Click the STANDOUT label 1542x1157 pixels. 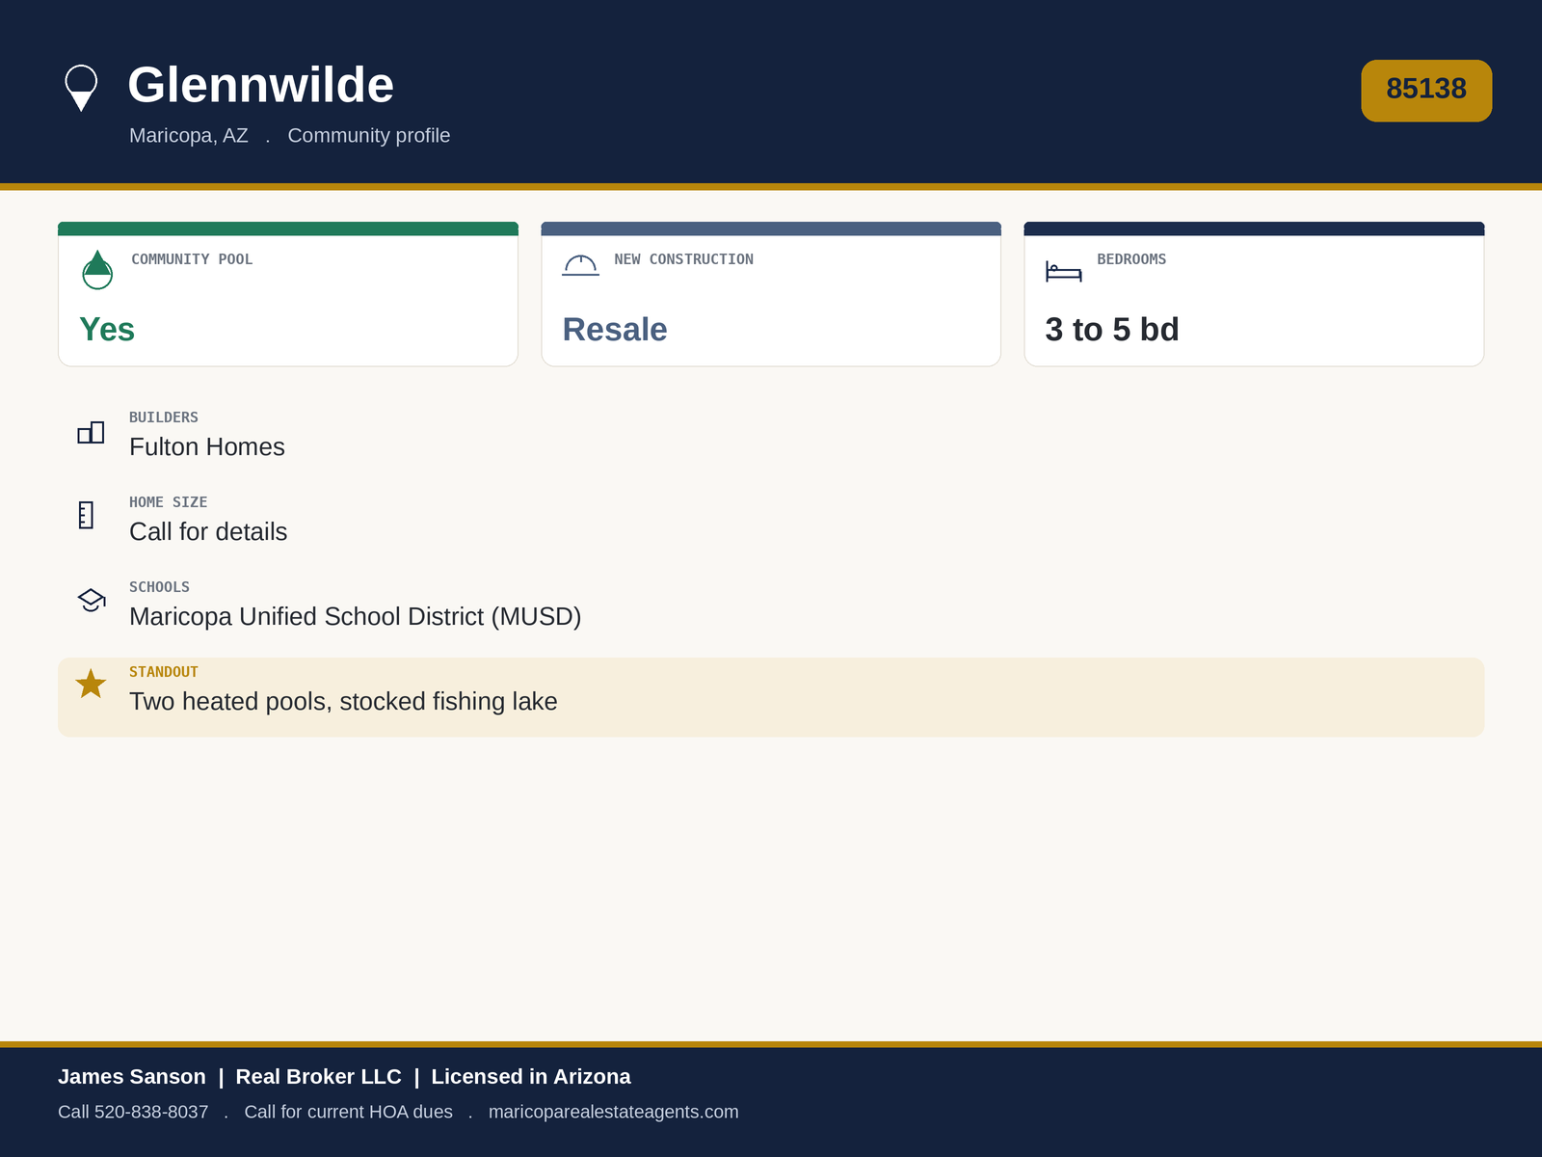[164, 672]
